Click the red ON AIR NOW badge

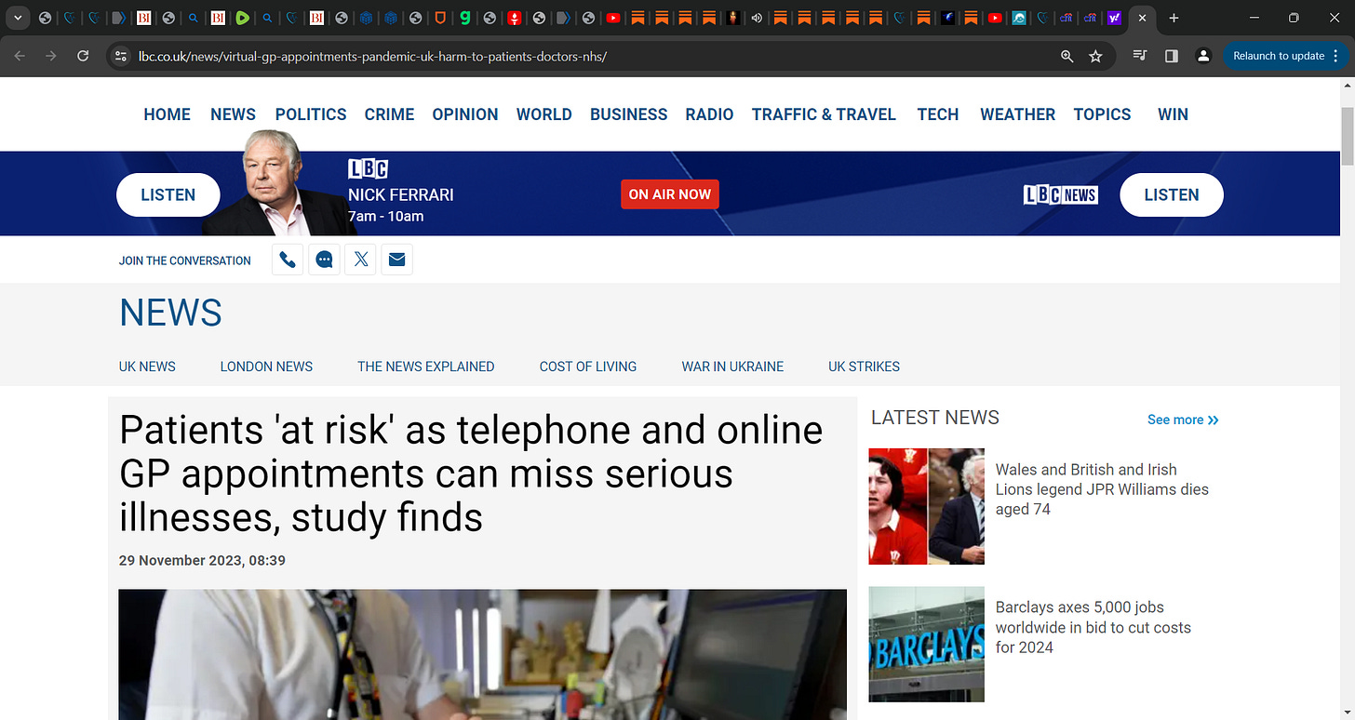click(670, 194)
